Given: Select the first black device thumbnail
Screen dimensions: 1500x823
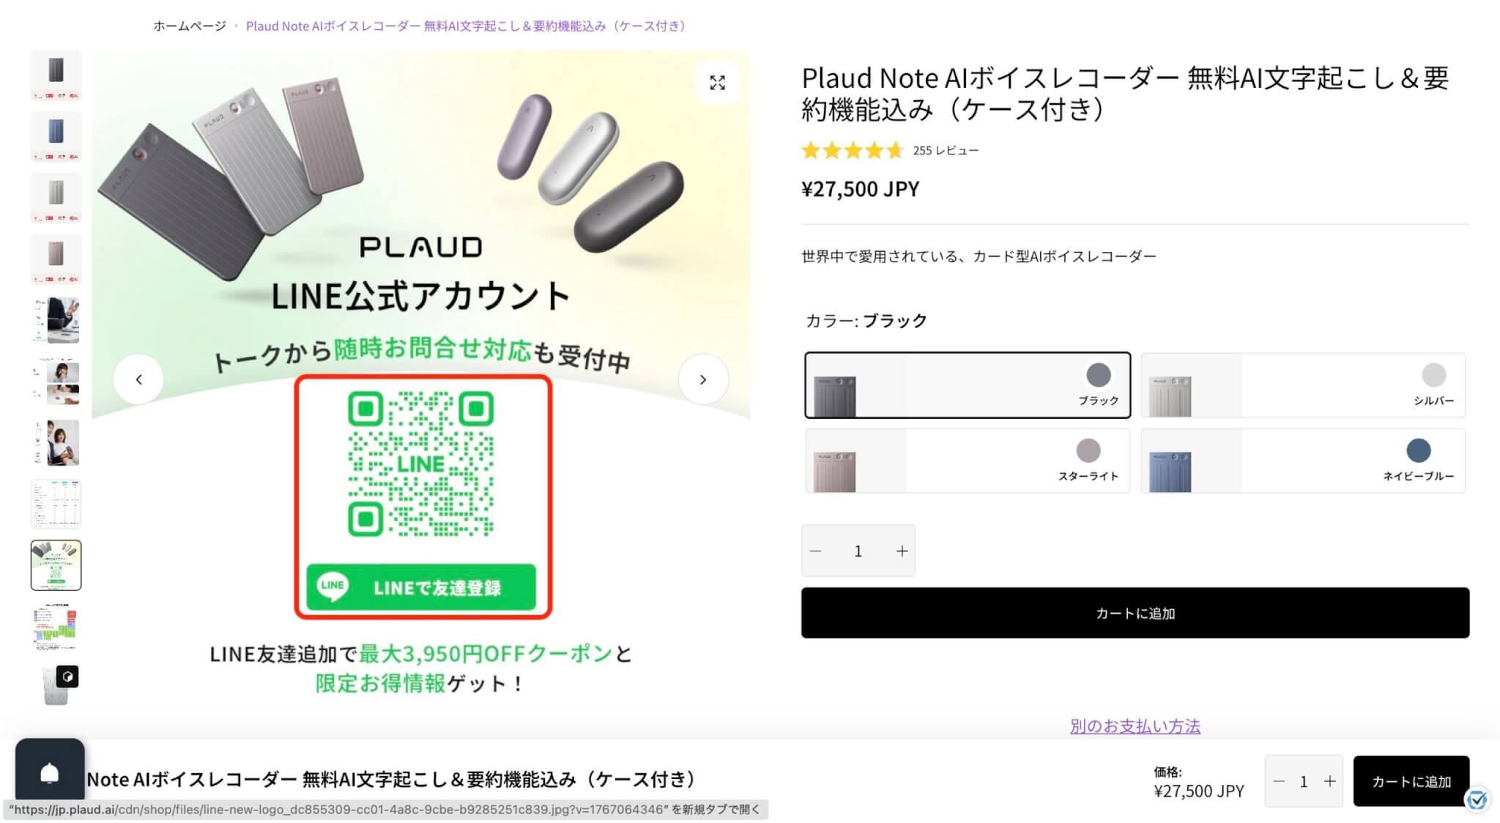Looking at the screenshot, I should [56, 75].
